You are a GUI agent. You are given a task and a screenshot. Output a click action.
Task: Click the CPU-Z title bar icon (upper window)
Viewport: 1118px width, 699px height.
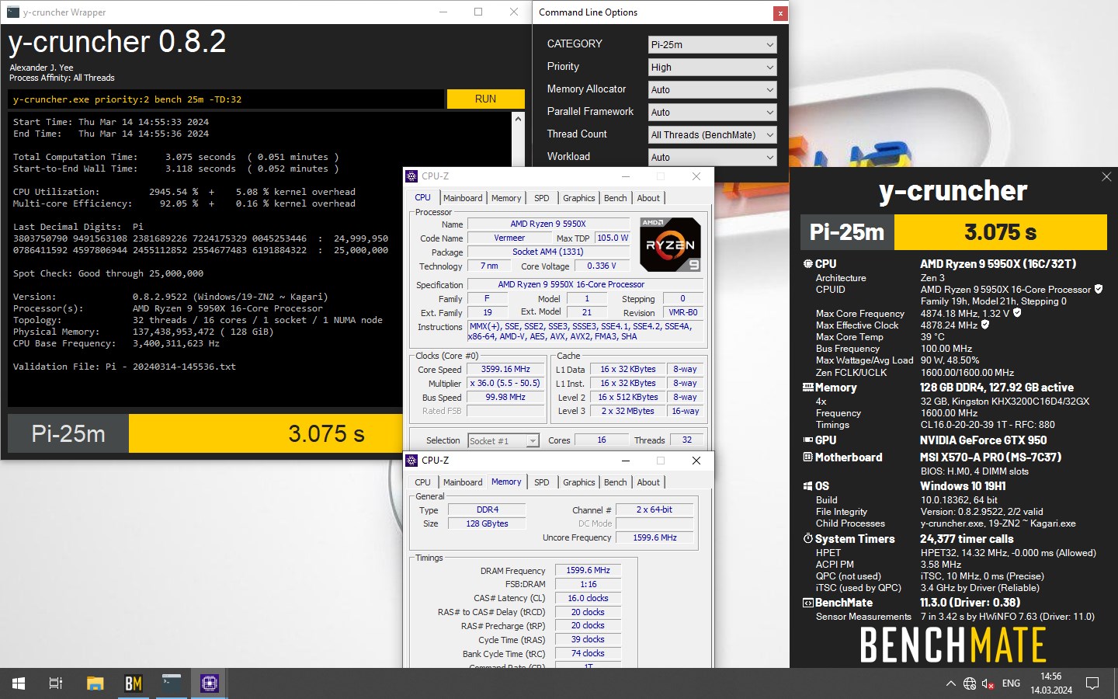point(412,176)
